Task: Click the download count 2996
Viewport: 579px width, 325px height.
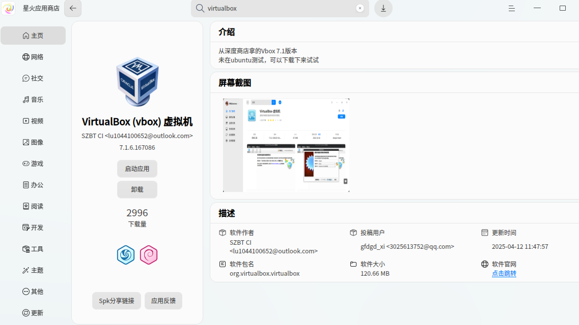Action: tap(137, 213)
